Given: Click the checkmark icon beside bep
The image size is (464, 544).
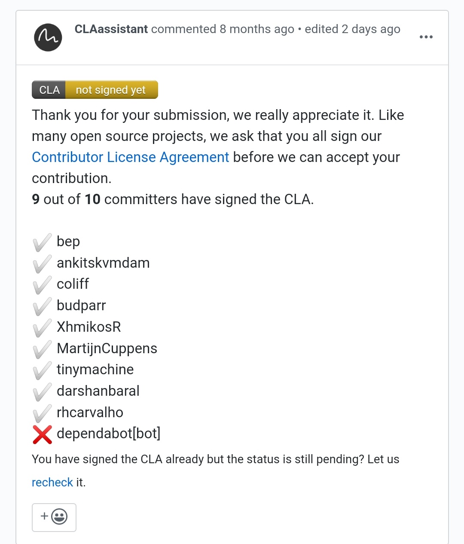Looking at the screenshot, I should (x=42, y=242).
